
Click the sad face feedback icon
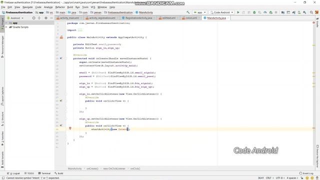pos(312,178)
